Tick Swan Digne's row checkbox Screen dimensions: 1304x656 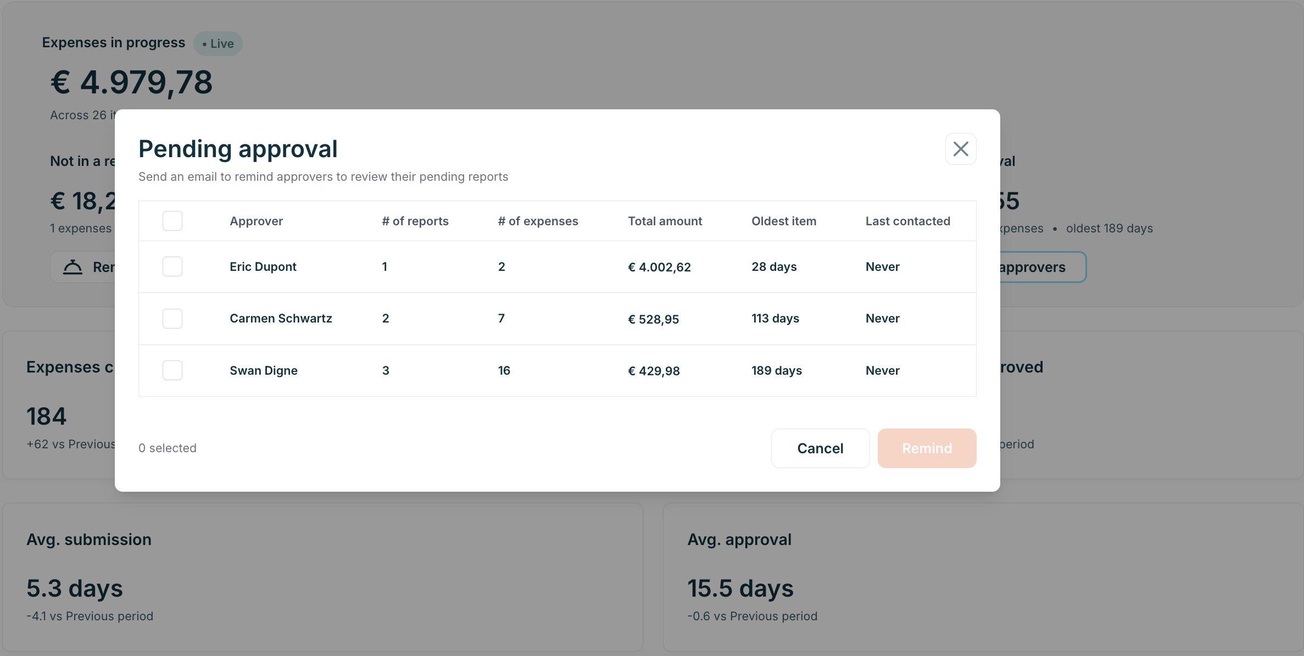pos(172,370)
